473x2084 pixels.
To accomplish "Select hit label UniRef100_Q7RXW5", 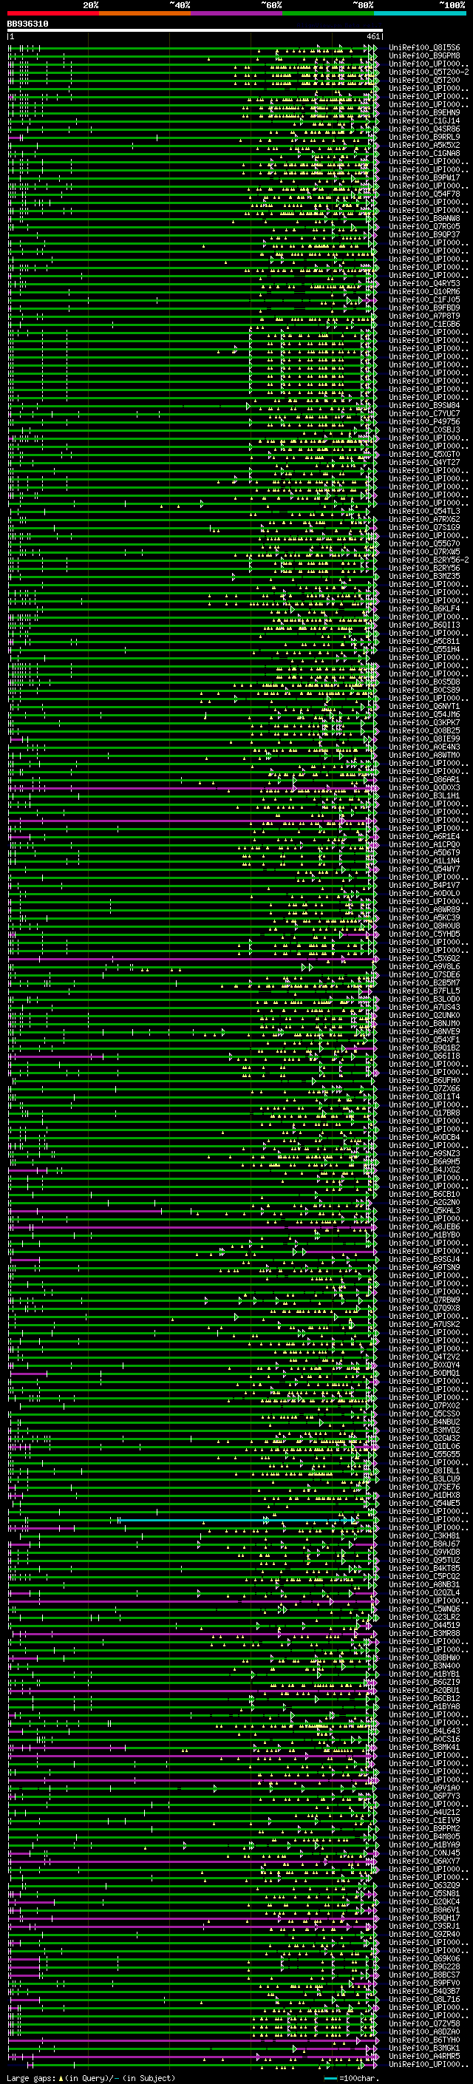I will (x=424, y=551).
